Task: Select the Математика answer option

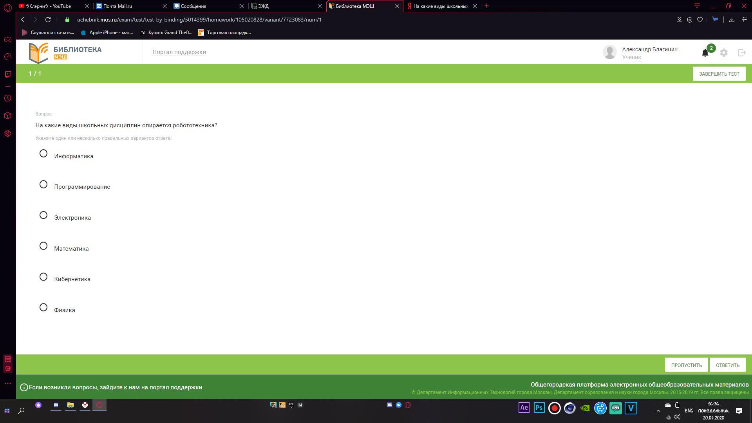Action: pos(43,246)
